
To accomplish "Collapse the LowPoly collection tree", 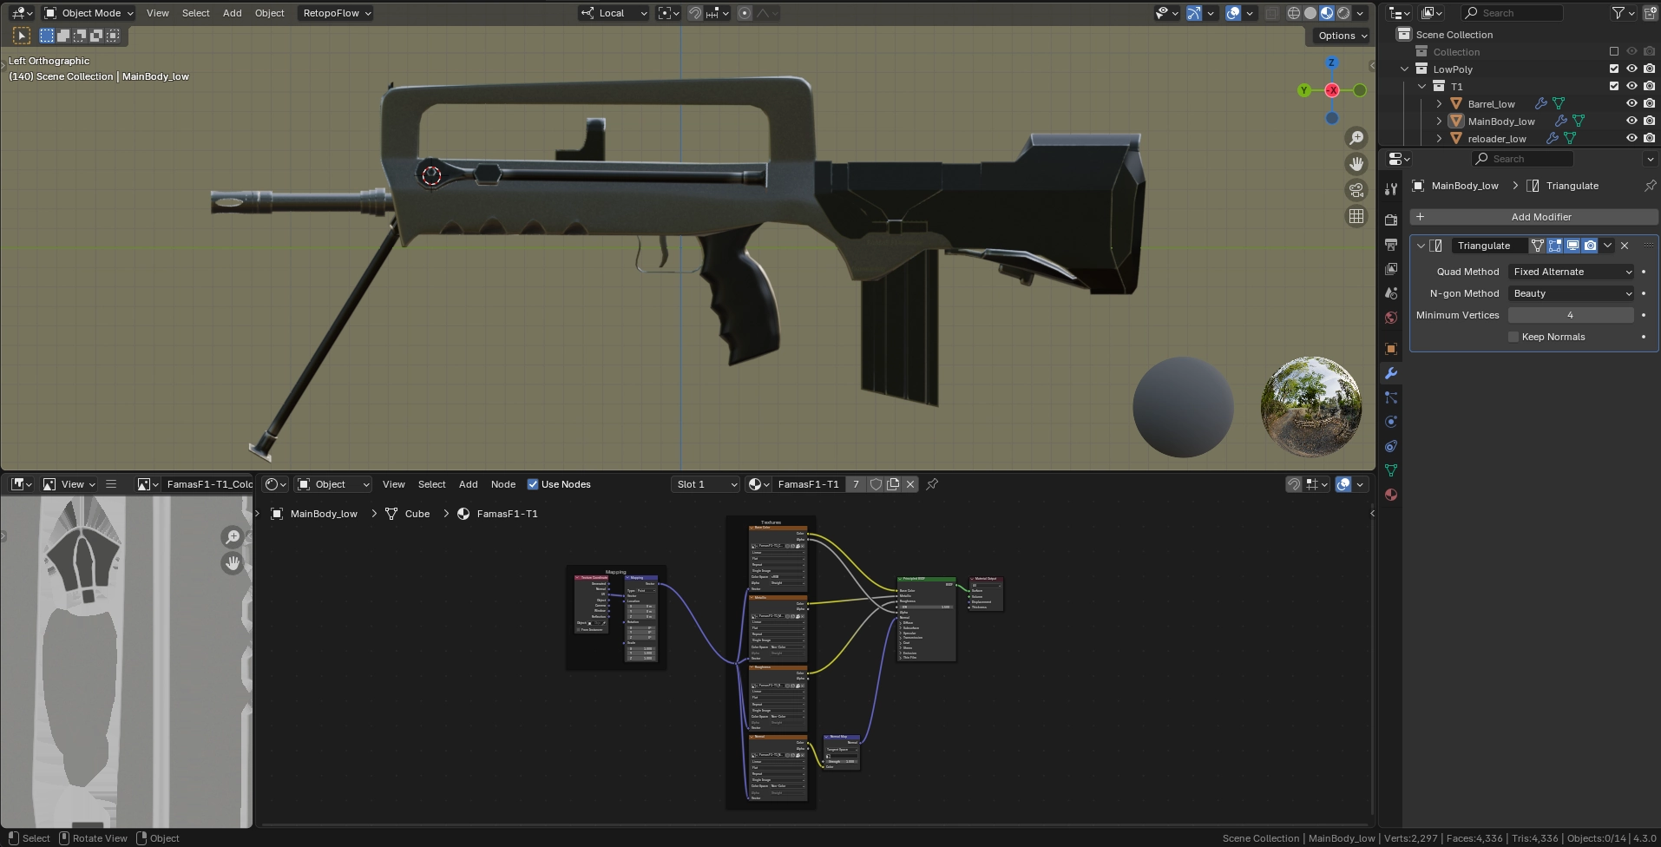I will 1405,69.
